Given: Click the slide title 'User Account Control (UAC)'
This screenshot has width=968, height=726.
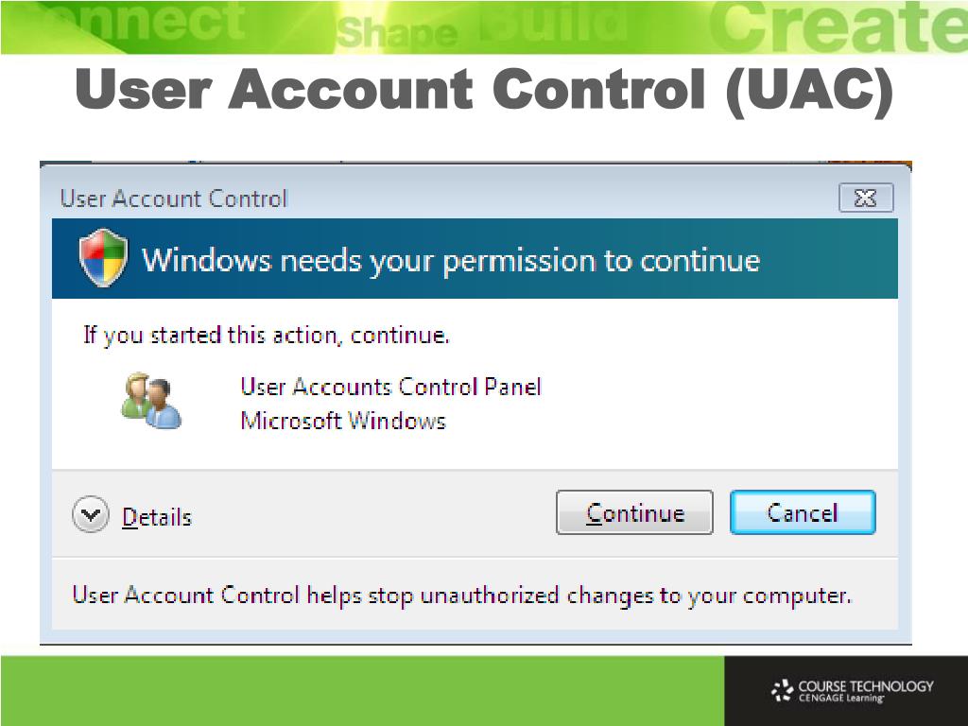Looking at the screenshot, I should (485, 90).
